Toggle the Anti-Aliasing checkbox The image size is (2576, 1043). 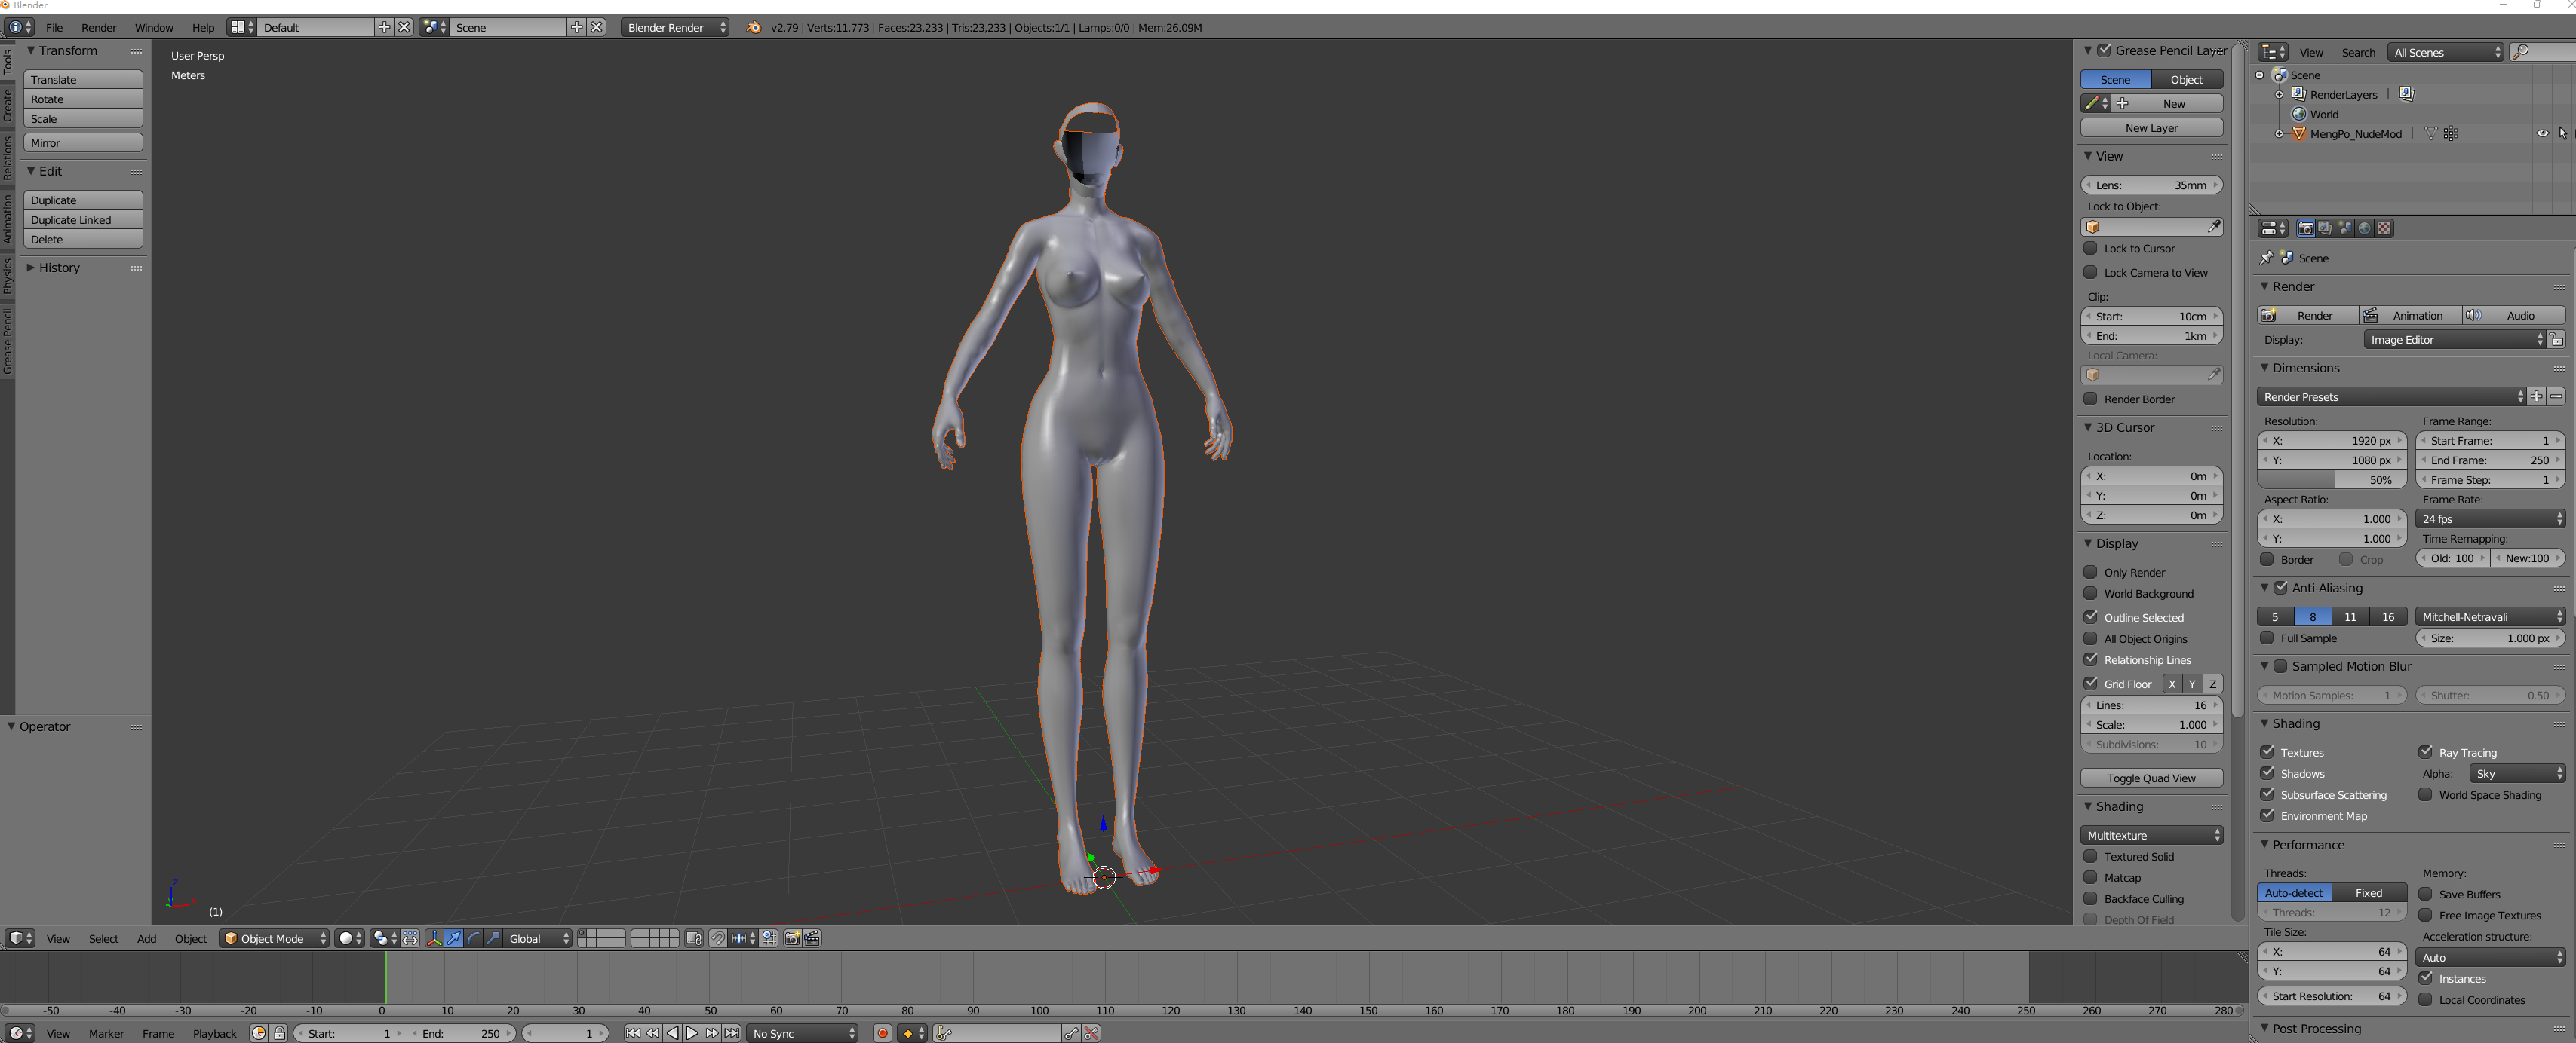(2281, 587)
